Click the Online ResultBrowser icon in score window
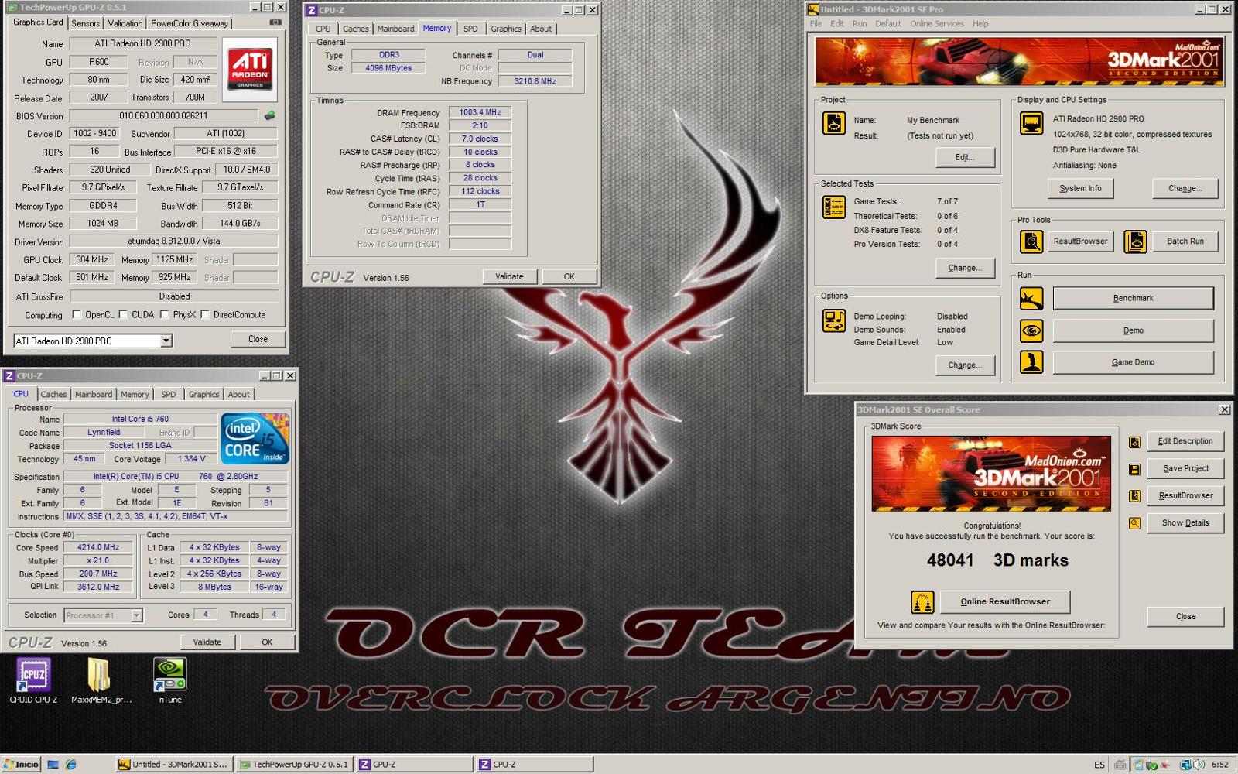Viewport: 1238px width, 774px height. click(922, 601)
